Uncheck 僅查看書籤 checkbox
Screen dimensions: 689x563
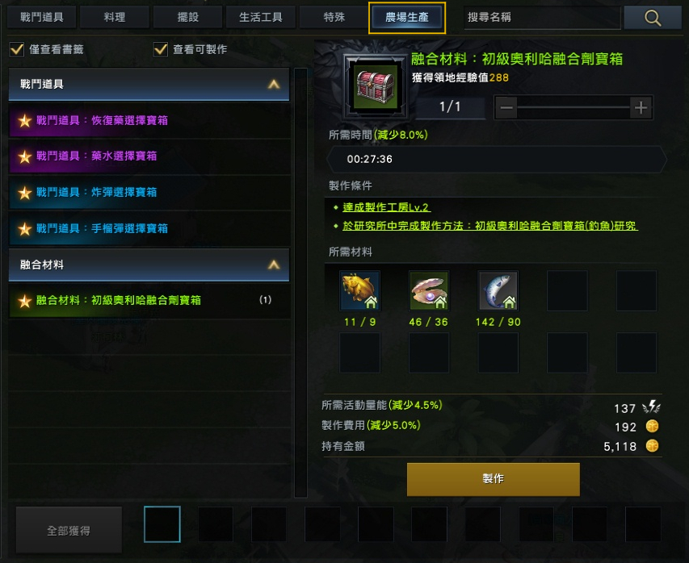[x=17, y=49]
